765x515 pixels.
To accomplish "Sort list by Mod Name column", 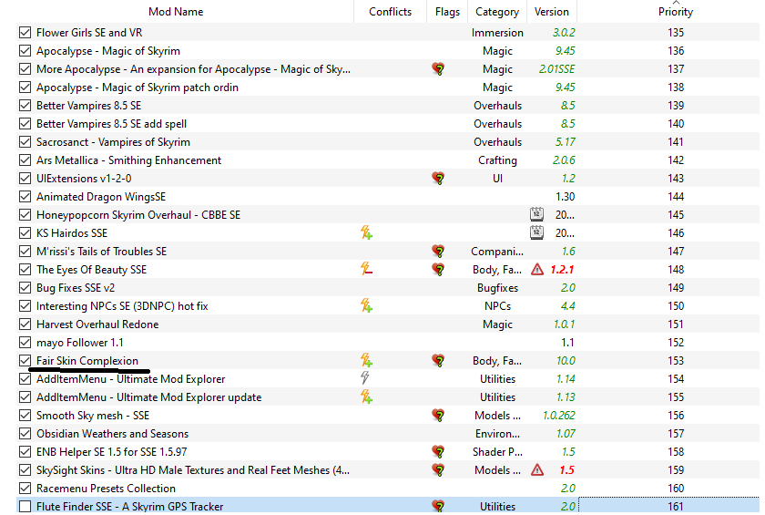I will pyautogui.click(x=176, y=12).
